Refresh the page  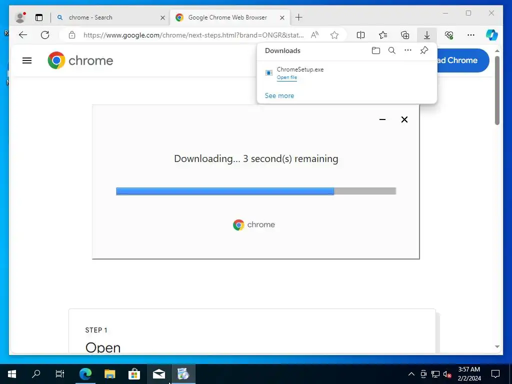(45, 35)
